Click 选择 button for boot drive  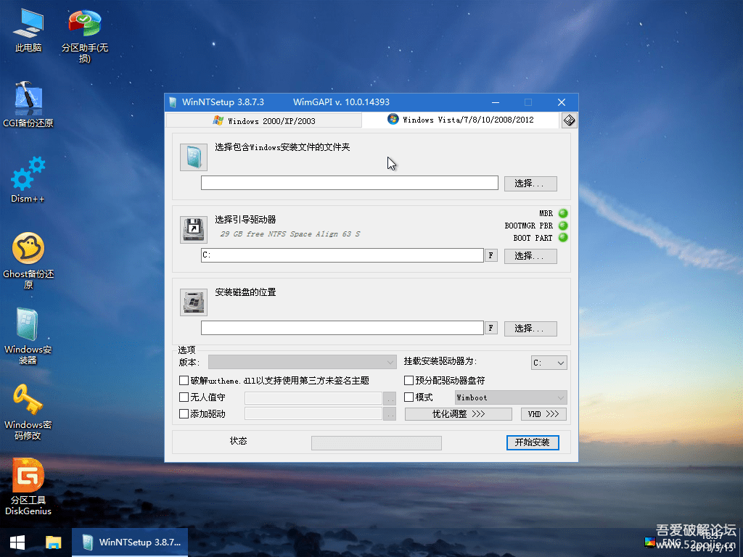click(x=530, y=256)
